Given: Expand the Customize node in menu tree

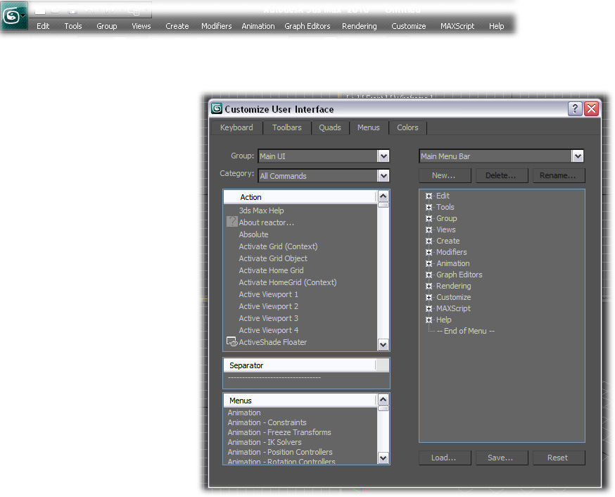Looking at the screenshot, I should pyautogui.click(x=429, y=297).
